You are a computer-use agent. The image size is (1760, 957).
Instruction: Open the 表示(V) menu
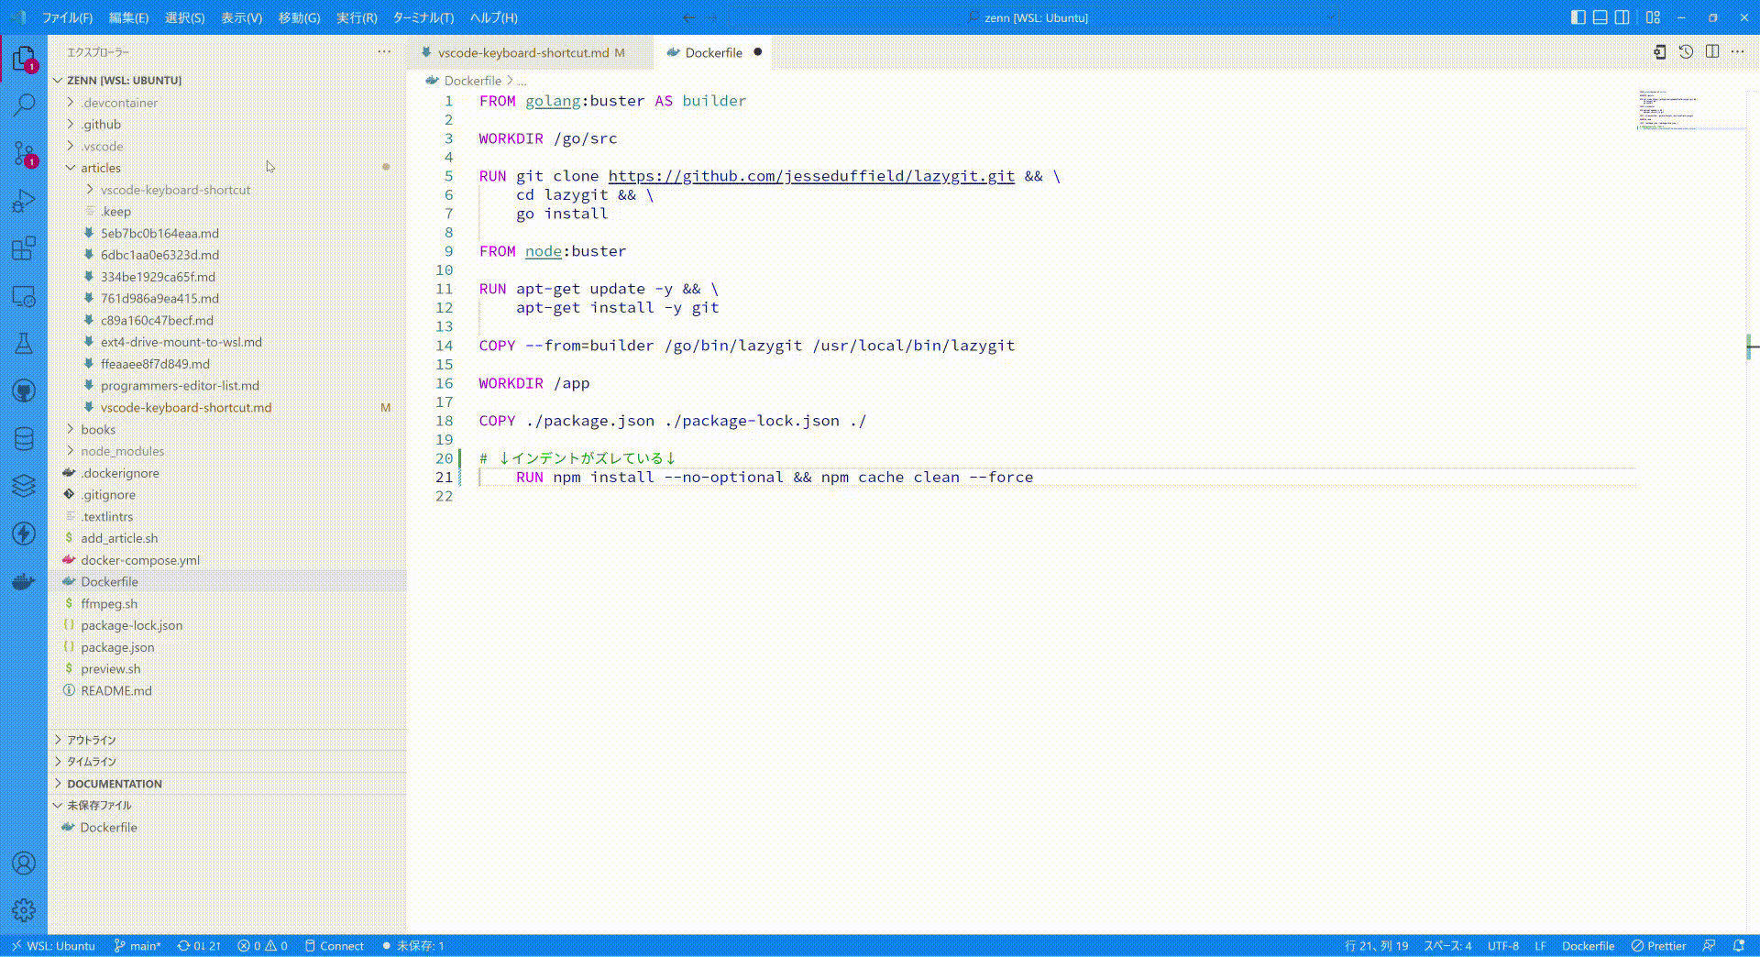point(241,17)
